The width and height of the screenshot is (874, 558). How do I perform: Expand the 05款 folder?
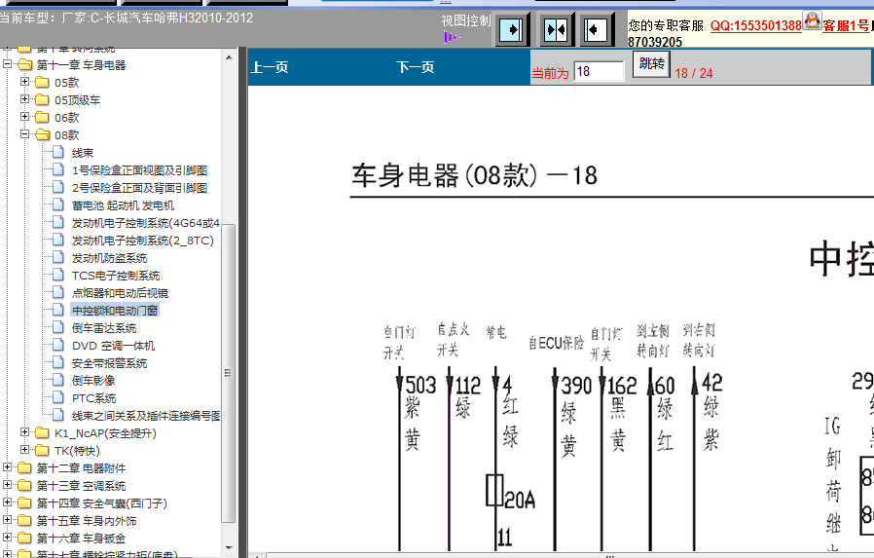pos(24,82)
